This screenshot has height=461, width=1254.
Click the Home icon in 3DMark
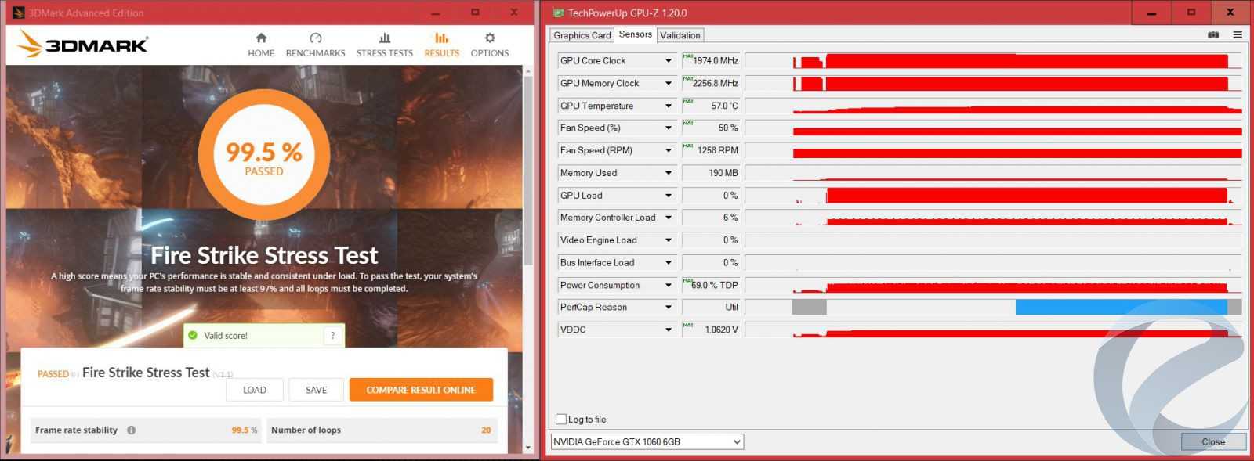pyautogui.click(x=261, y=38)
